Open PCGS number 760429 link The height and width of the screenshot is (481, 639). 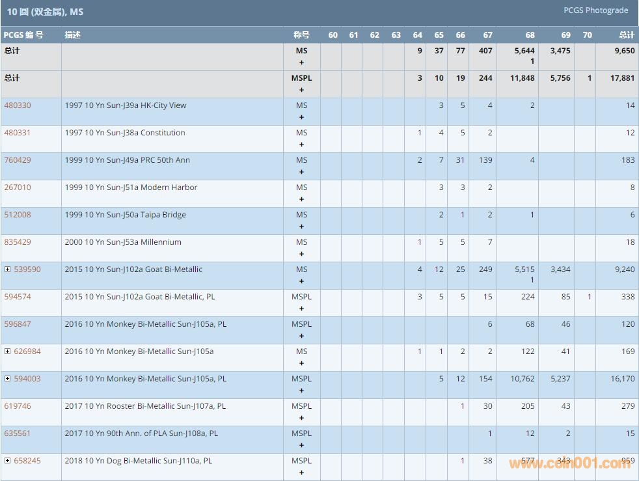tap(18, 160)
